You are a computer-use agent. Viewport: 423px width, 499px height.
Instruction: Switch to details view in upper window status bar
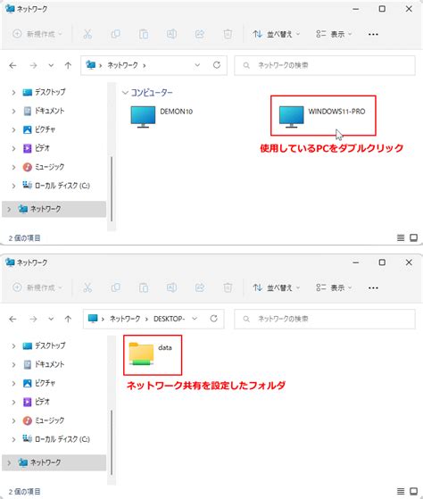[x=401, y=237]
